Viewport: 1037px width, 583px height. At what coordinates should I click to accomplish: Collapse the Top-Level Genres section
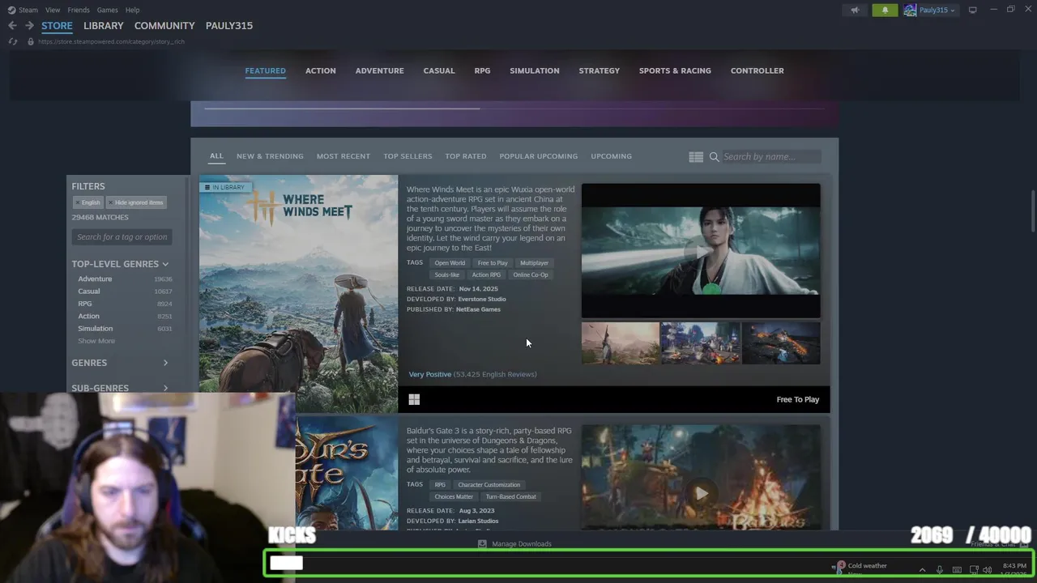[x=120, y=264]
